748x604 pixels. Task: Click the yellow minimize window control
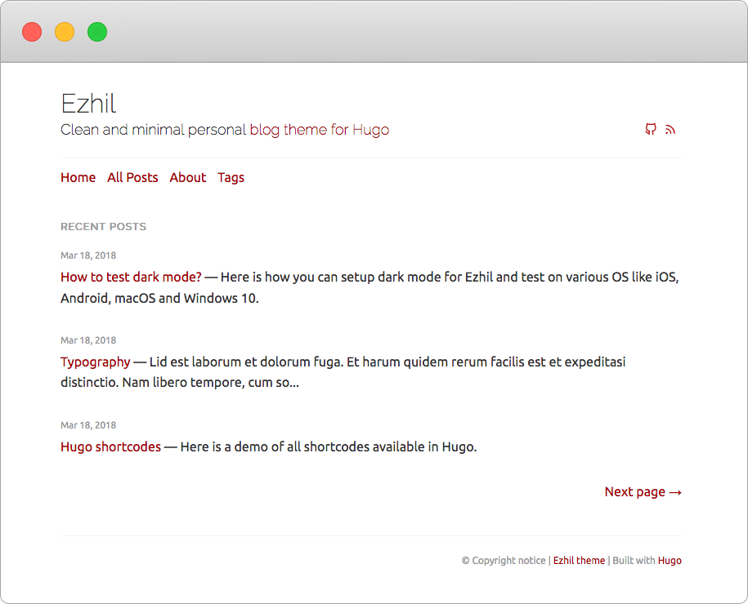[x=64, y=31]
